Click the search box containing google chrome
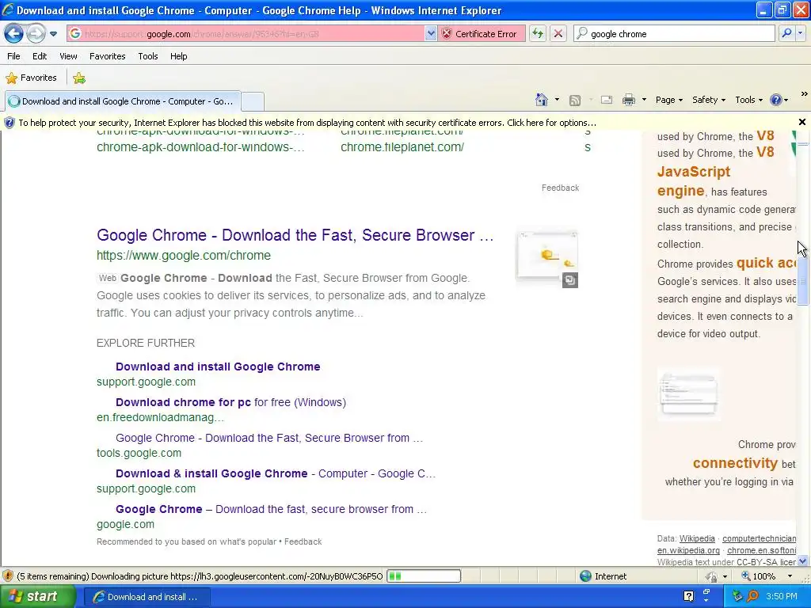The width and height of the screenshot is (811, 608). click(x=674, y=34)
